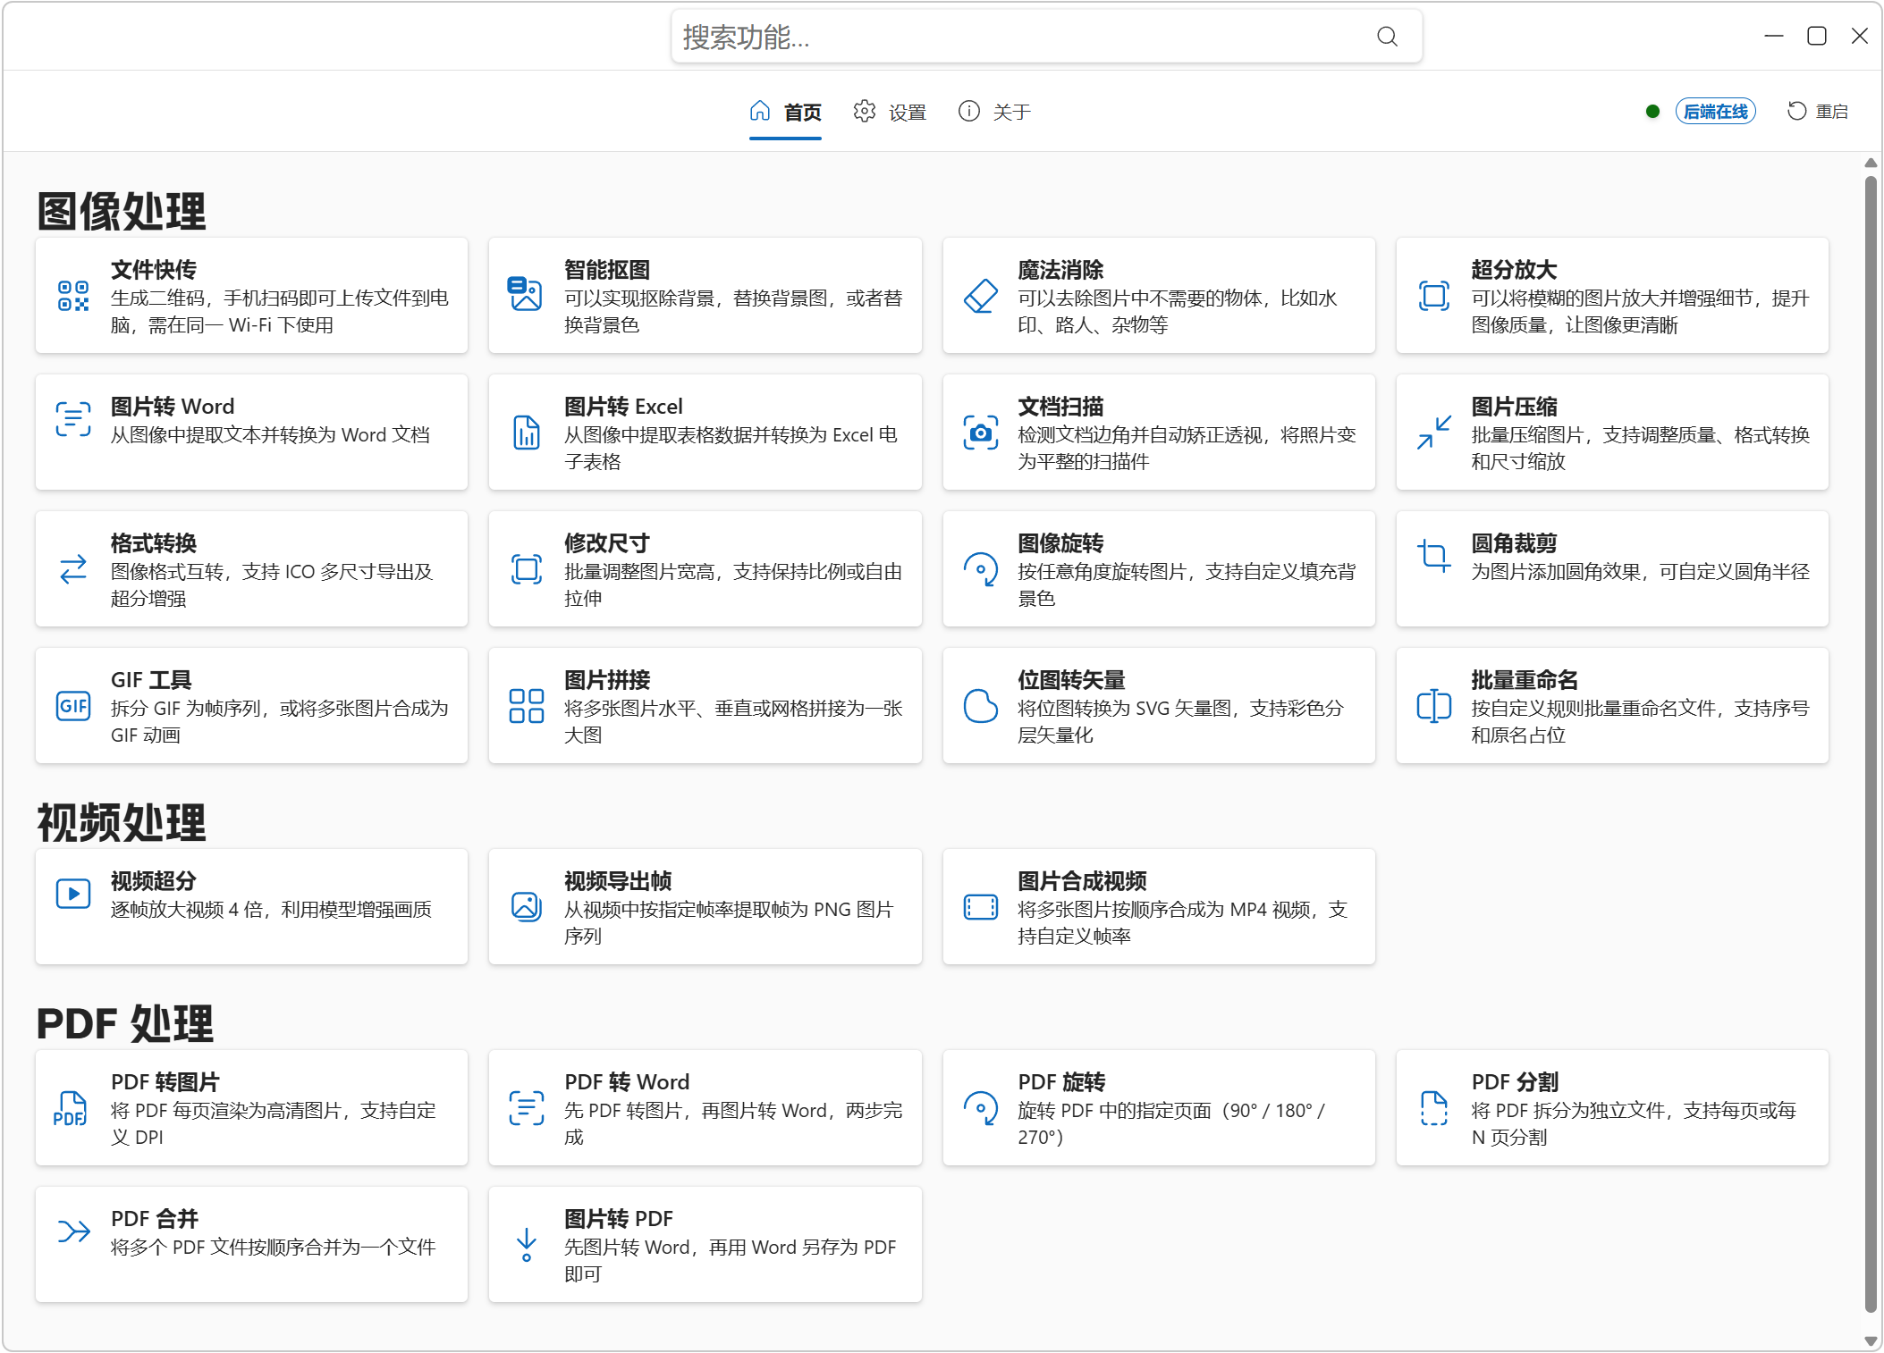Screen dimensions: 1884x1353
Task: Open the 智能抠图 card title
Action: pos(607,270)
